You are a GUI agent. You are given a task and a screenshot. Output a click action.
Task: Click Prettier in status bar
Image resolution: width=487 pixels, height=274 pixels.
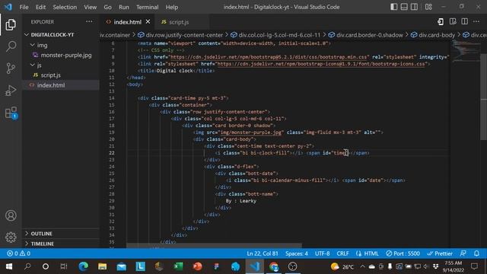(440, 253)
